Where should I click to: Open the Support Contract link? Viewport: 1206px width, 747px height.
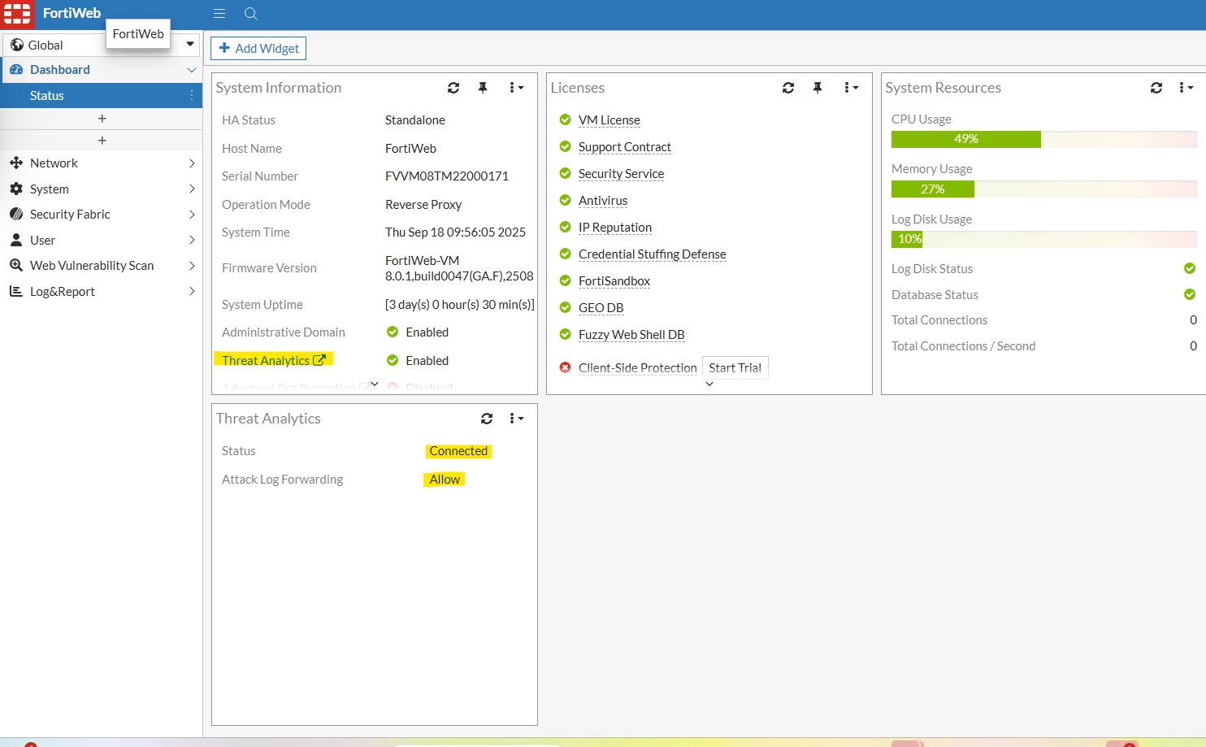point(625,147)
